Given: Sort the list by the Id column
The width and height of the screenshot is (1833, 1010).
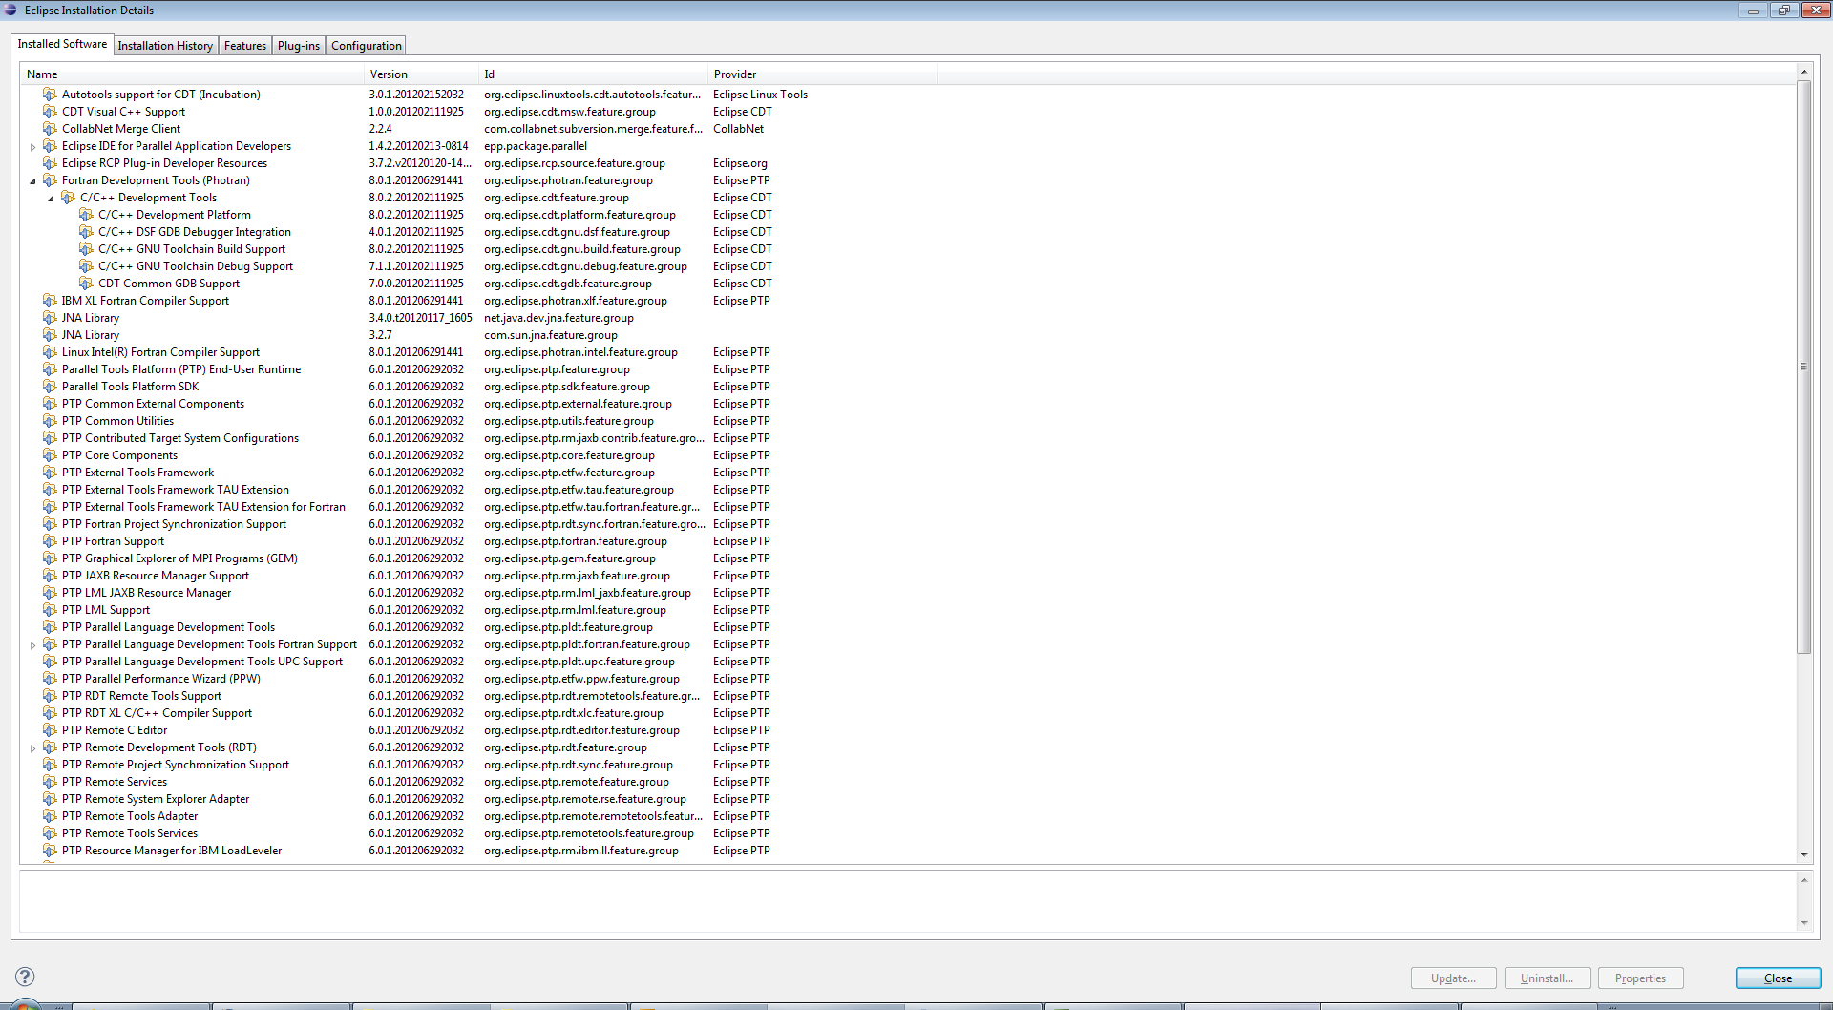Looking at the screenshot, I should [x=593, y=74].
